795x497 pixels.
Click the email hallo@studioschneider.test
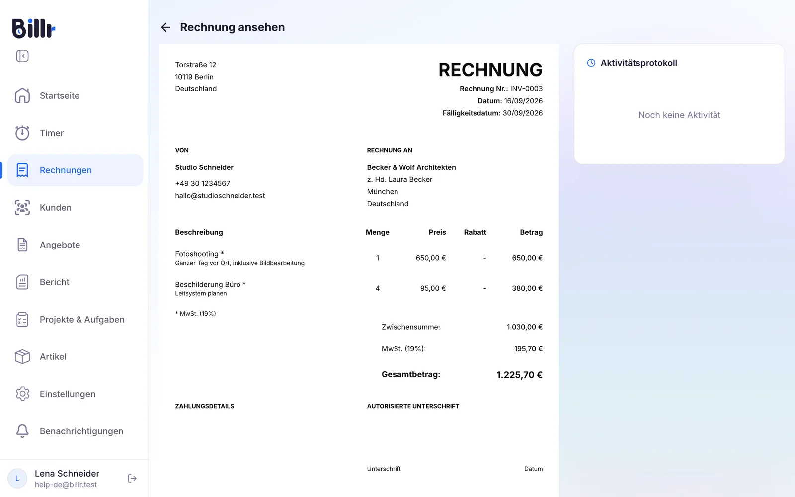point(220,196)
